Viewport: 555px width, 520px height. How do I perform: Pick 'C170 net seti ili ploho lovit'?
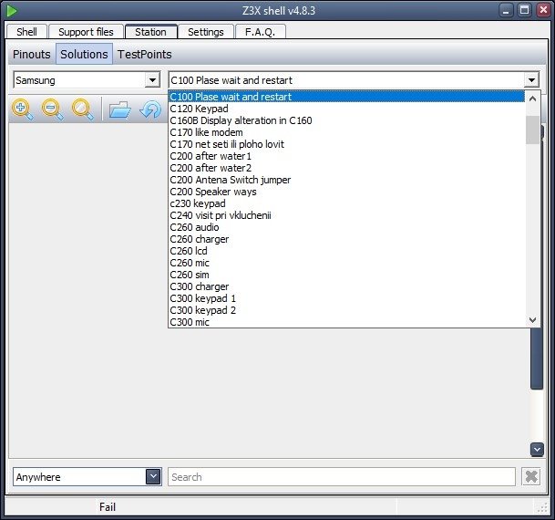pos(346,144)
